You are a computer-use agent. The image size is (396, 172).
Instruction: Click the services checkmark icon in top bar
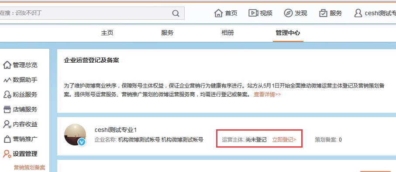[x=323, y=13]
